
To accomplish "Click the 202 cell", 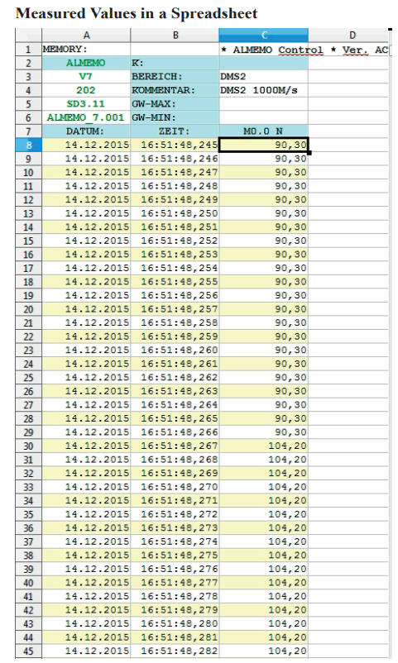I will [x=86, y=90].
